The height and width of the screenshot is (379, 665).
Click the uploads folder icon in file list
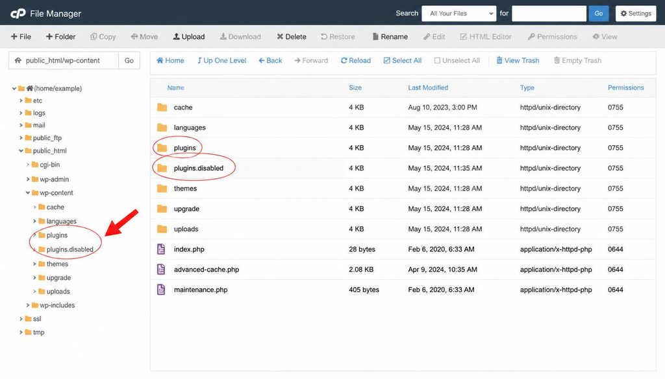point(162,229)
